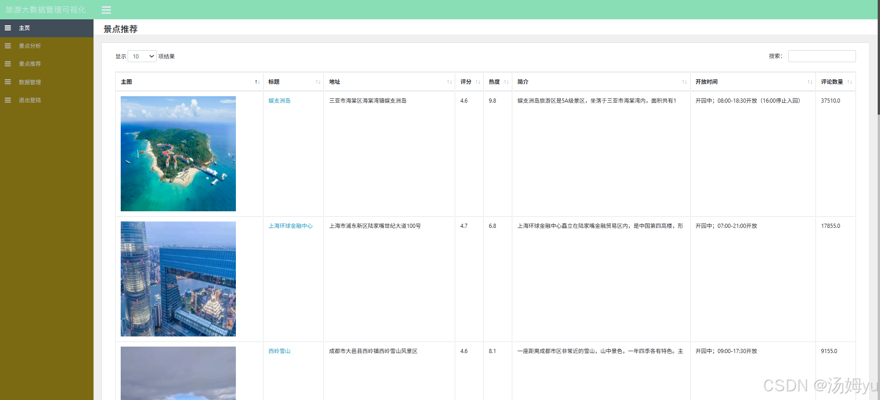The image size is (880, 400).
Task: Click the 8.1 popularity value
Action: (493, 351)
